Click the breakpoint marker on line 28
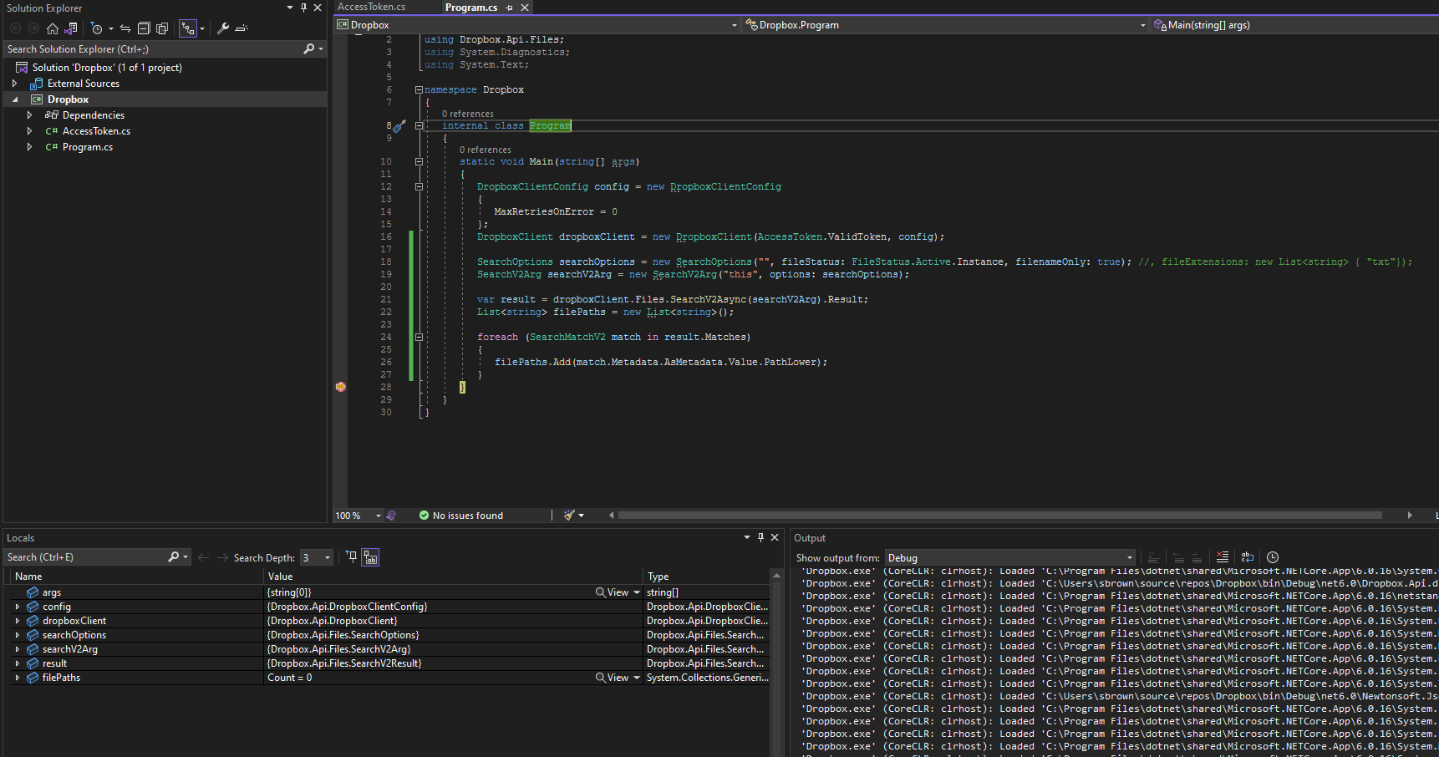The width and height of the screenshot is (1439, 757). pos(341,387)
